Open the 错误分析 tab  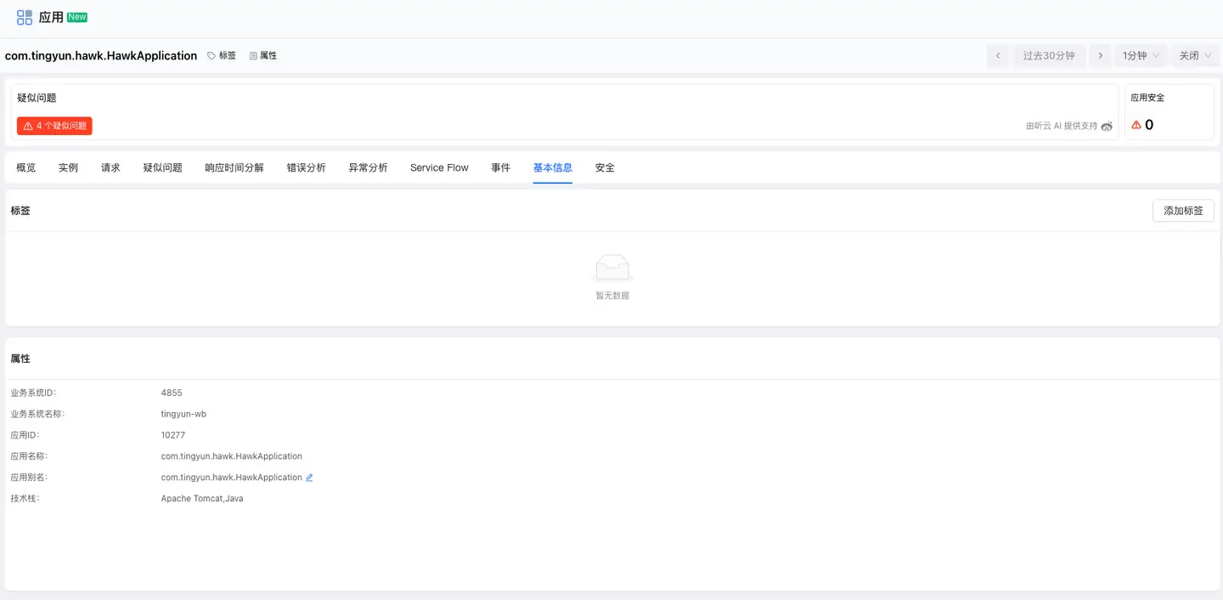(x=306, y=168)
